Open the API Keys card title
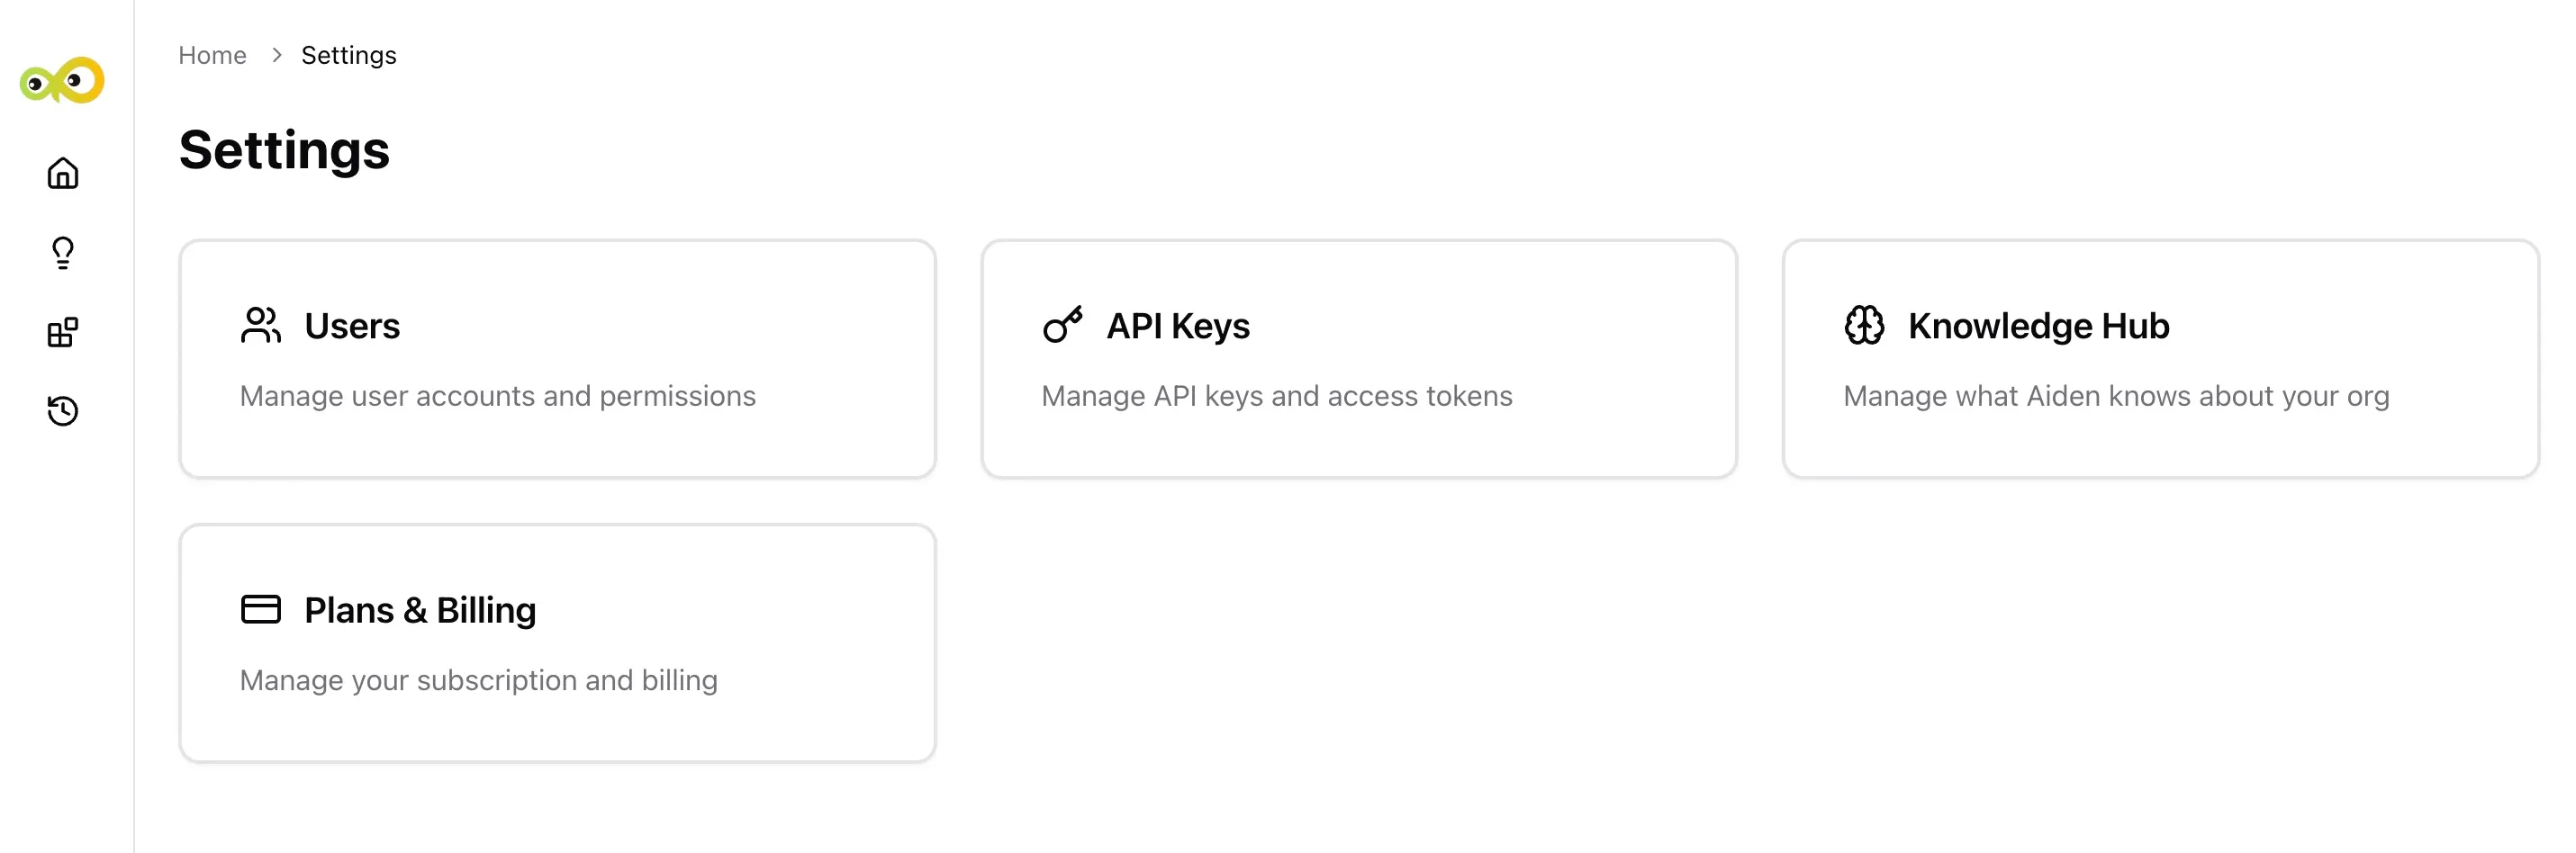The image size is (2576, 853). click(x=1178, y=326)
